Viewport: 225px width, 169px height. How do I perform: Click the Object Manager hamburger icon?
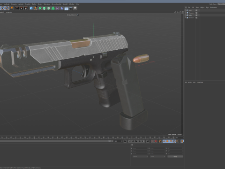coord(186,8)
